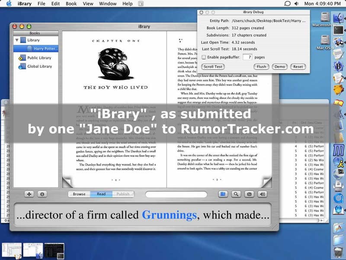Open the Applications folder in the Dock

339,228
